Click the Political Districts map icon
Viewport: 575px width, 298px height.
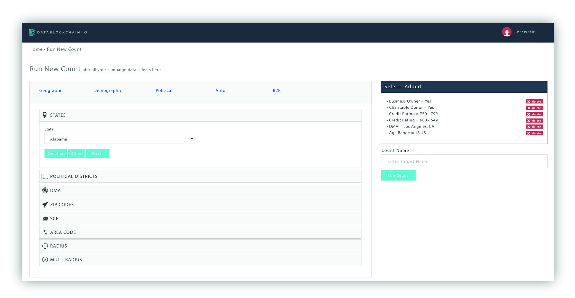pyautogui.click(x=45, y=176)
